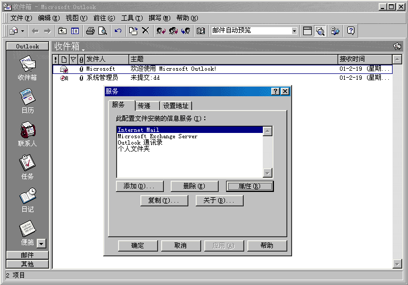Select Internet Mail in services list
This screenshot has height=285, width=408.
(x=190, y=130)
